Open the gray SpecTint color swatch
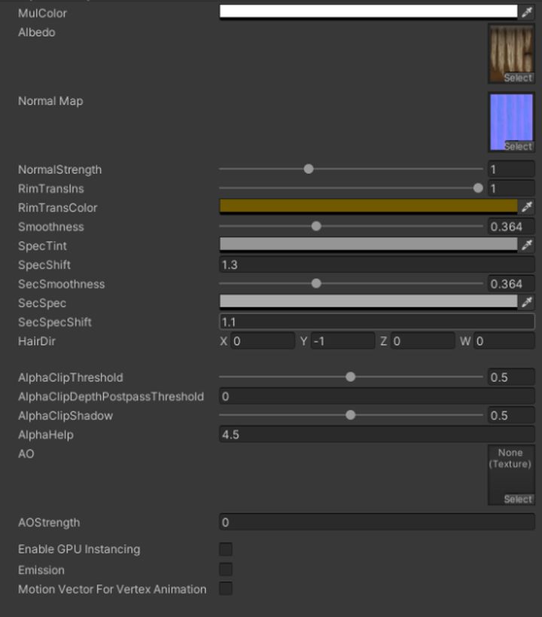 [369, 245]
